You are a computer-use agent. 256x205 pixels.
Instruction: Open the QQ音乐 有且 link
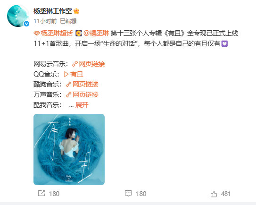pos(76,74)
